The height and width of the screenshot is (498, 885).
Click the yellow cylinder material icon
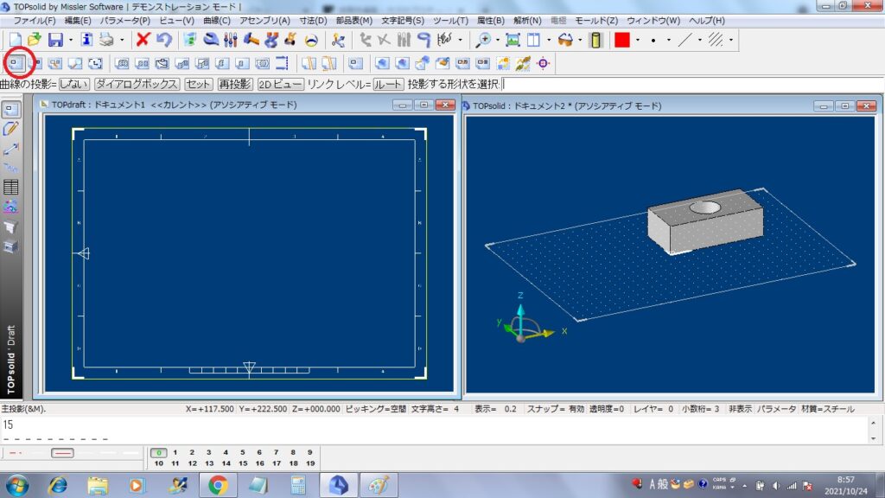(595, 40)
